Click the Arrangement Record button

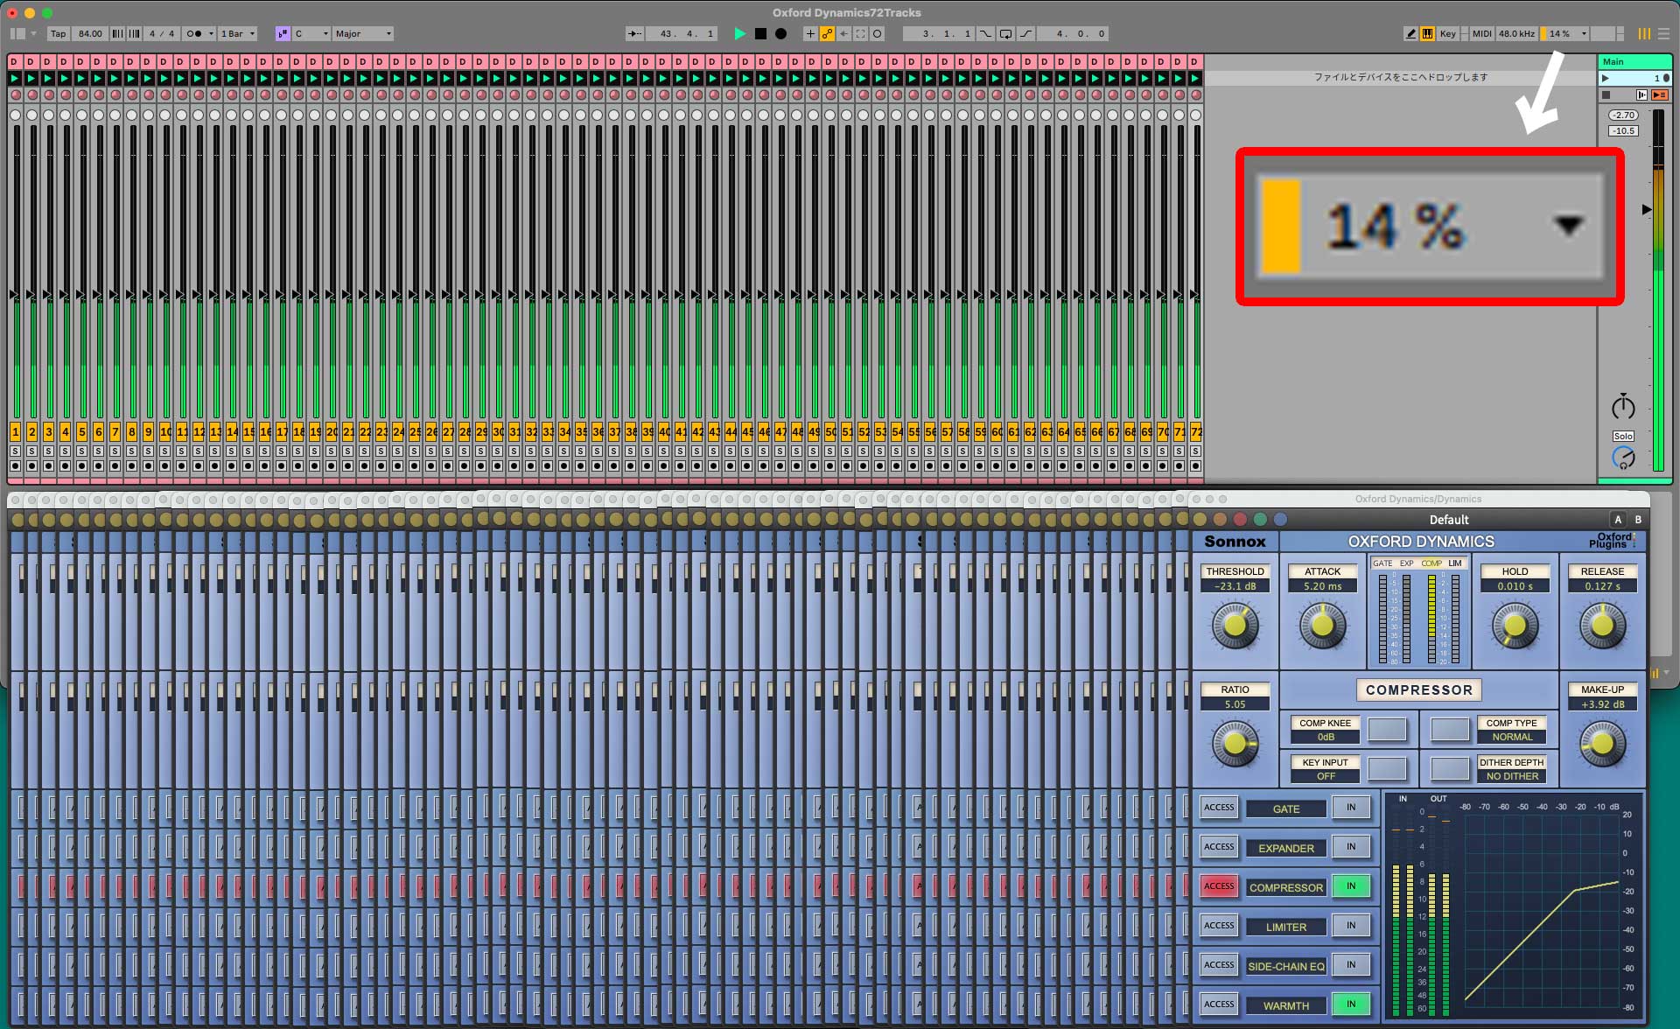click(x=780, y=34)
